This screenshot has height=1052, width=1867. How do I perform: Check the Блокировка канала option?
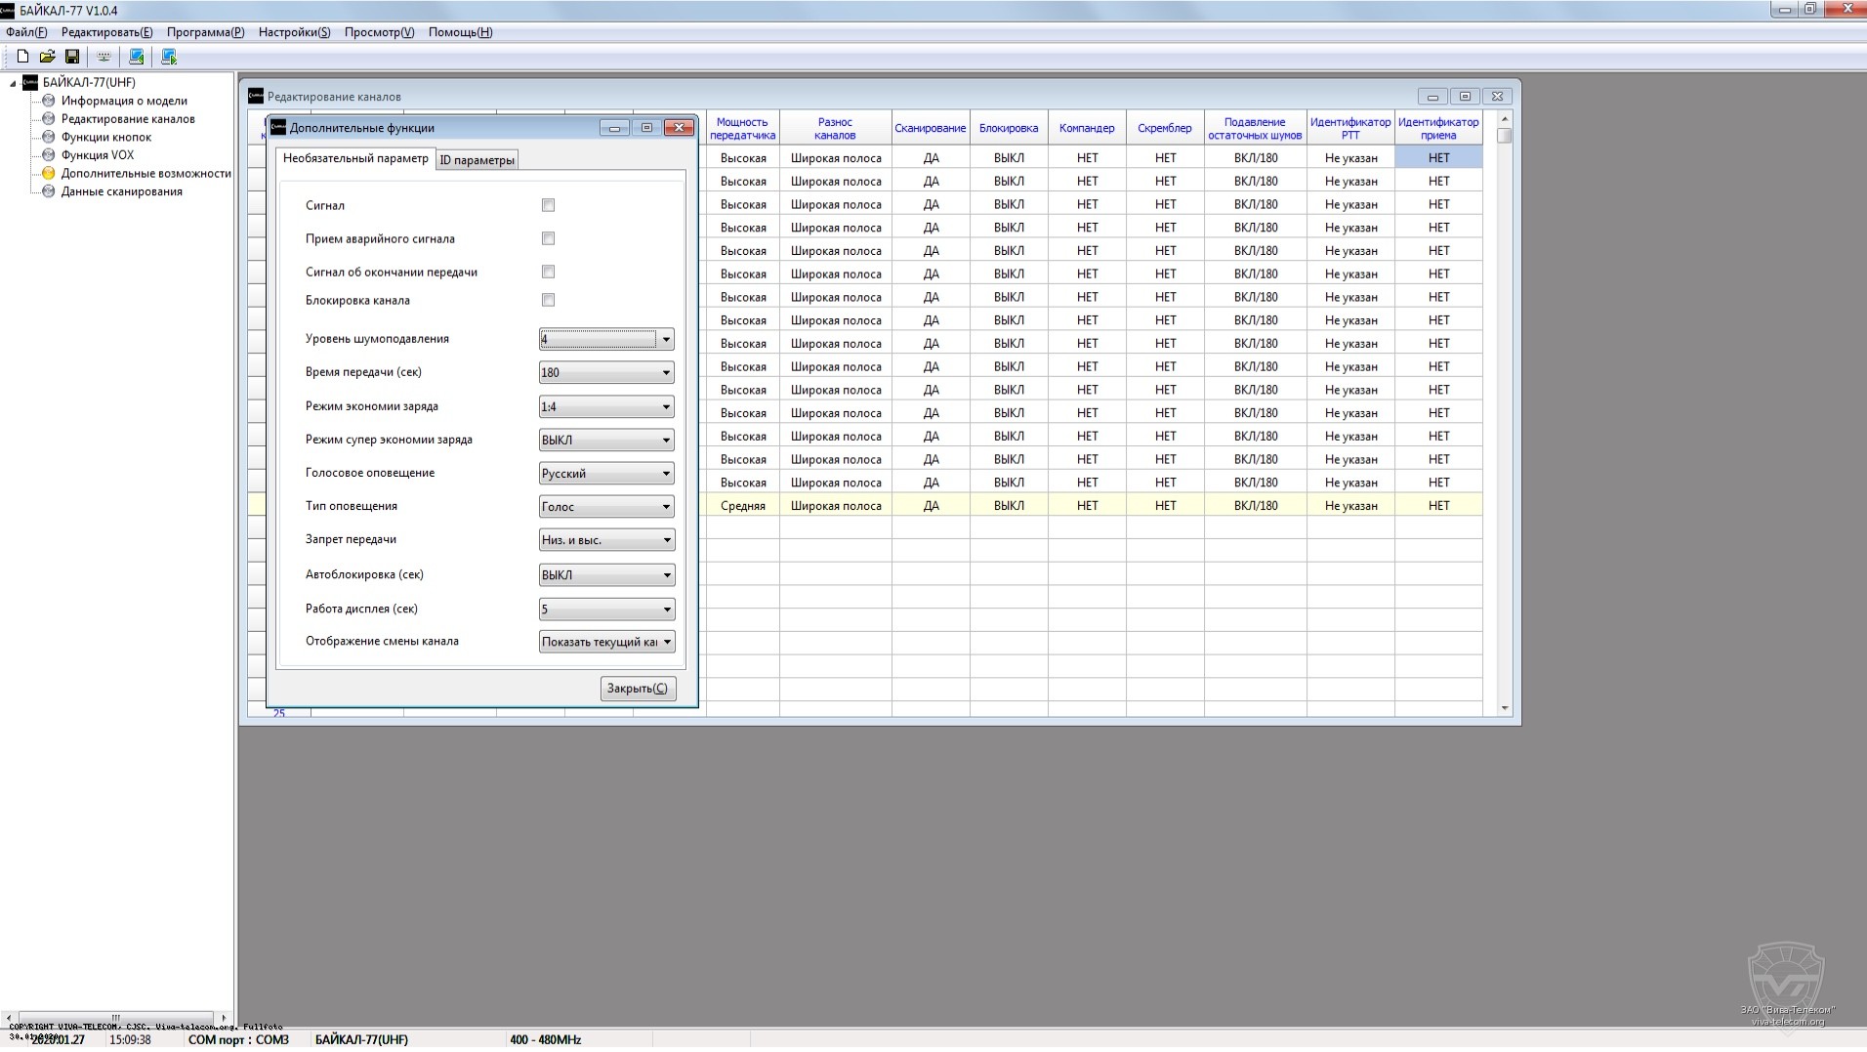click(x=548, y=300)
